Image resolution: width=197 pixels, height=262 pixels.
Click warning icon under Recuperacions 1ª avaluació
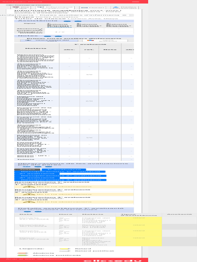(x=29, y=187)
